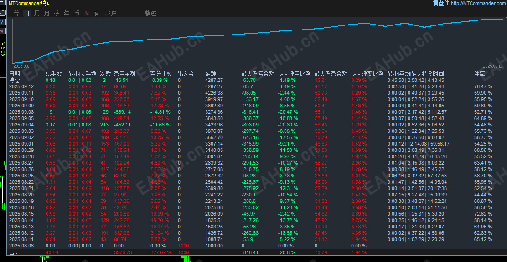Open help with the ? sidebar button
This screenshot has width=507, height=262.
(x=2, y=22)
